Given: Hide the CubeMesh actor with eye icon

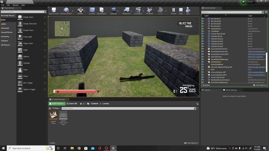Looking at the screenshot, I should point(203,31).
